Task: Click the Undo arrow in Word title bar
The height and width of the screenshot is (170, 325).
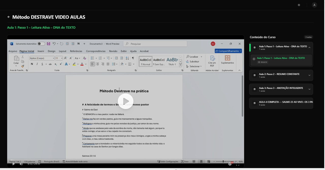Action: tap(54, 44)
